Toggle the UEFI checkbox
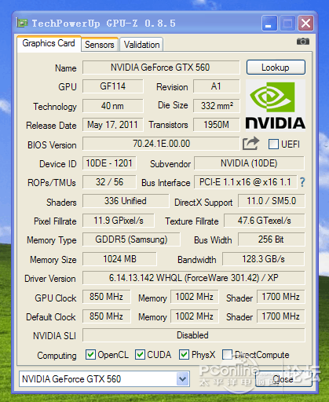This screenshot has width=329, height=402. tap(273, 144)
